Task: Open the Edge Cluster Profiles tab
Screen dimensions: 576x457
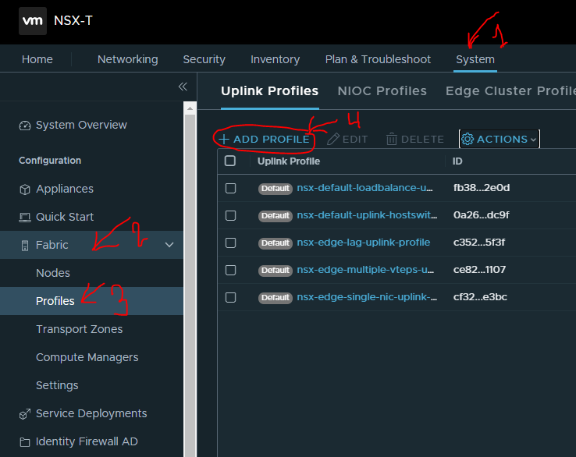Action: 510,90
